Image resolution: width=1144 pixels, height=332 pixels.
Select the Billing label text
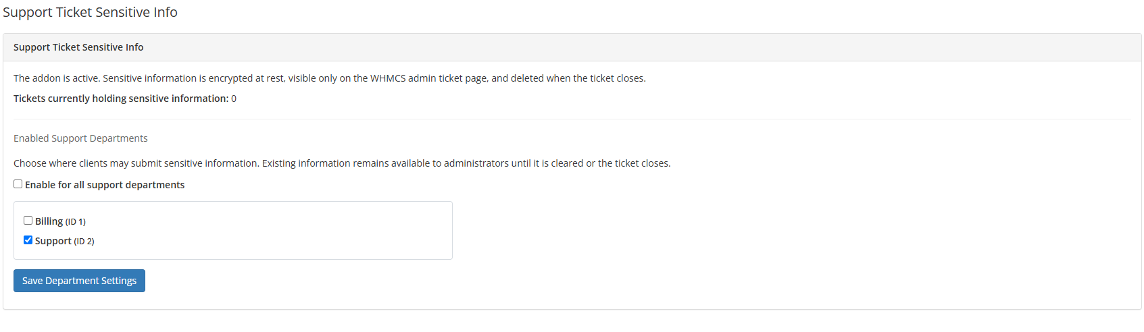[x=49, y=221]
